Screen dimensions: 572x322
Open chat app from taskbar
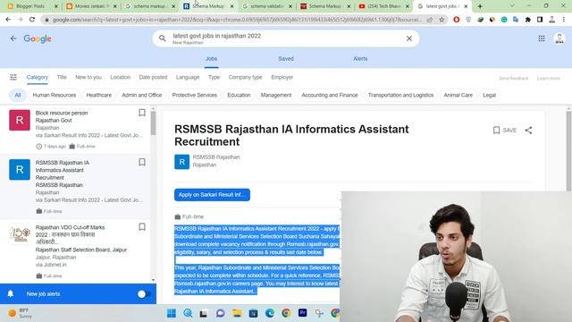pyautogui.click(x=221, y=313)
